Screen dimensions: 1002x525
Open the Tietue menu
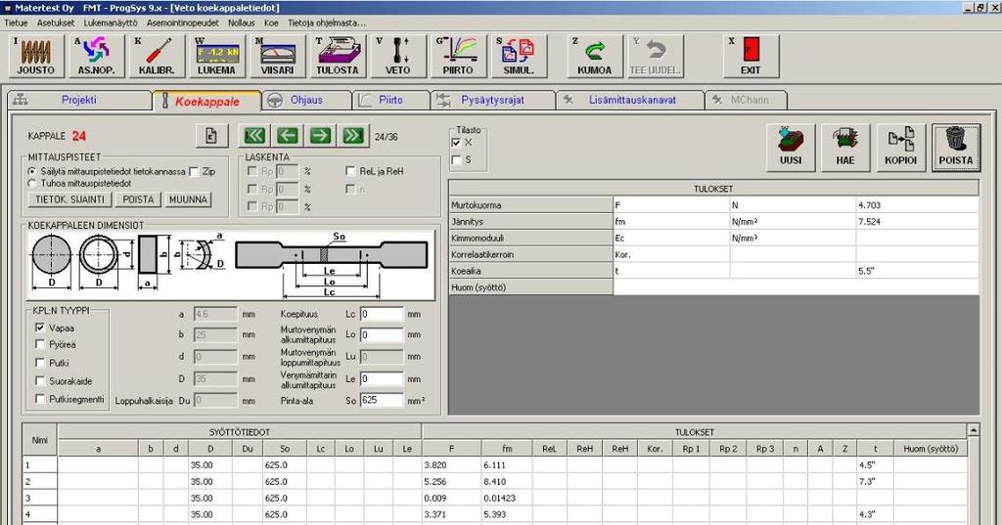coord(16,22)
